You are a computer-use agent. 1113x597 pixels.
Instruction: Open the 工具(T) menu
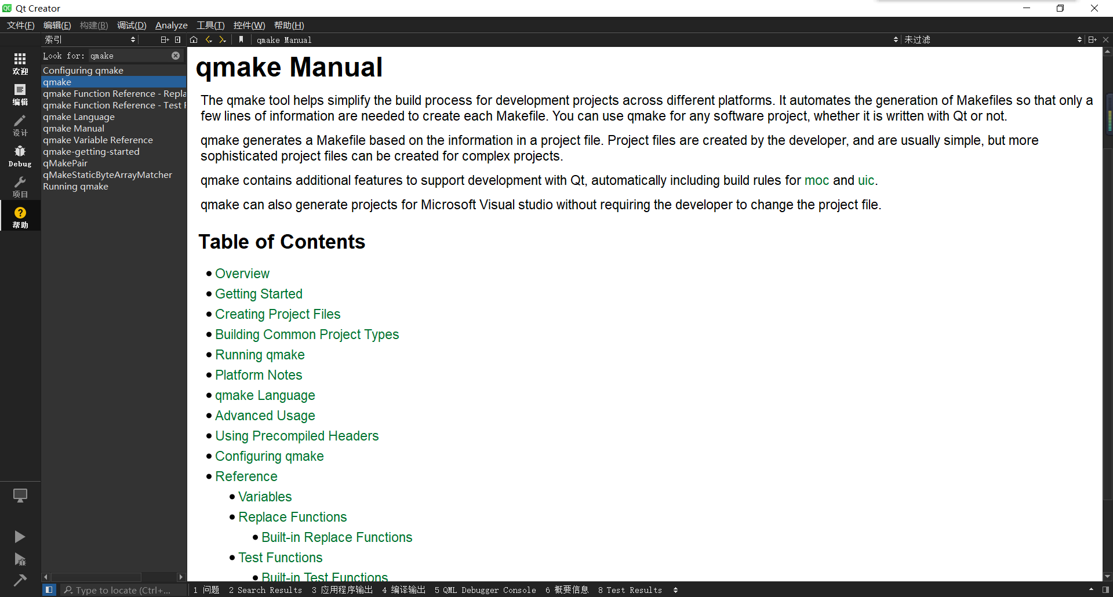click(x=210, y=25)
